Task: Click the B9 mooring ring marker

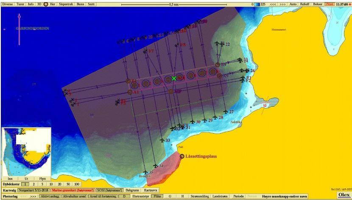Action: pos(218,65)
